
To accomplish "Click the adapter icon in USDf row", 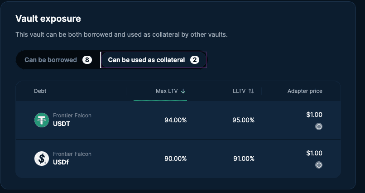I will 319,165.
